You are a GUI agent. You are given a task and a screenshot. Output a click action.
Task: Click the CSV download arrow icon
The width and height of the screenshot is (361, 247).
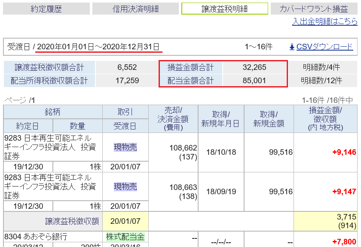click(292, 47)
